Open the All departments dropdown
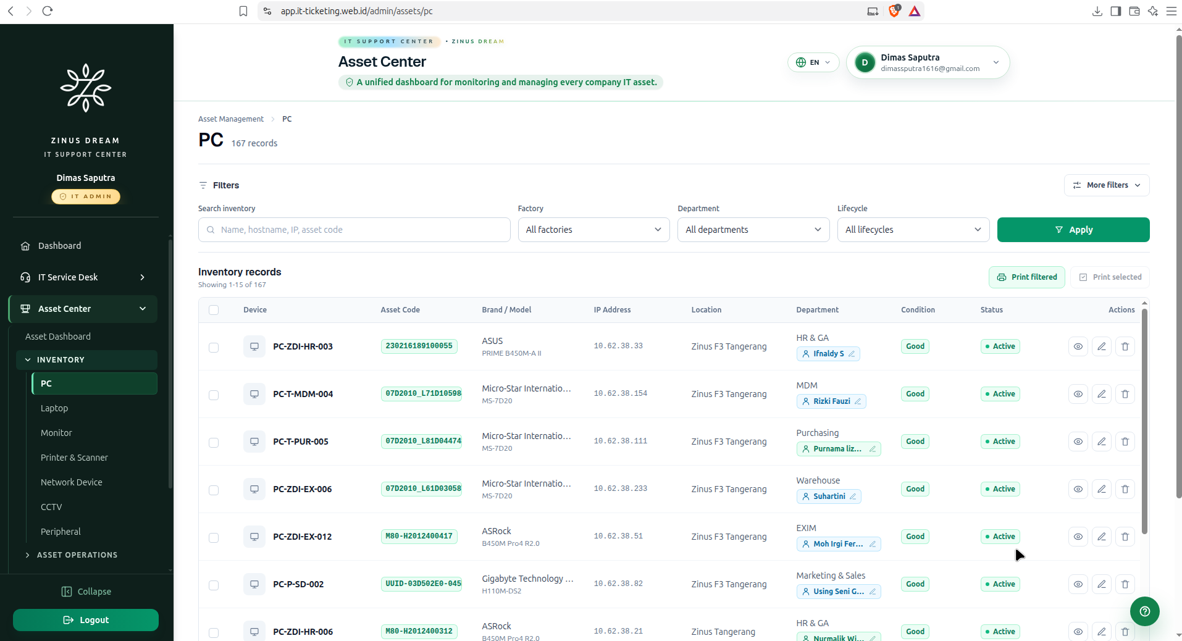The height and width of the screenshot is (641, 1182). point(753,230)
